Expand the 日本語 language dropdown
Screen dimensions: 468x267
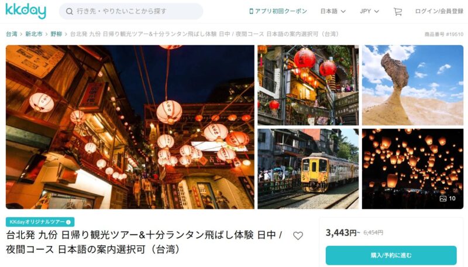click(x=333, y=11)
